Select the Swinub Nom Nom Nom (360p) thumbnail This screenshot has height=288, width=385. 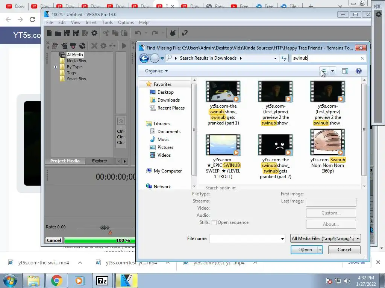tap(327, 142)
